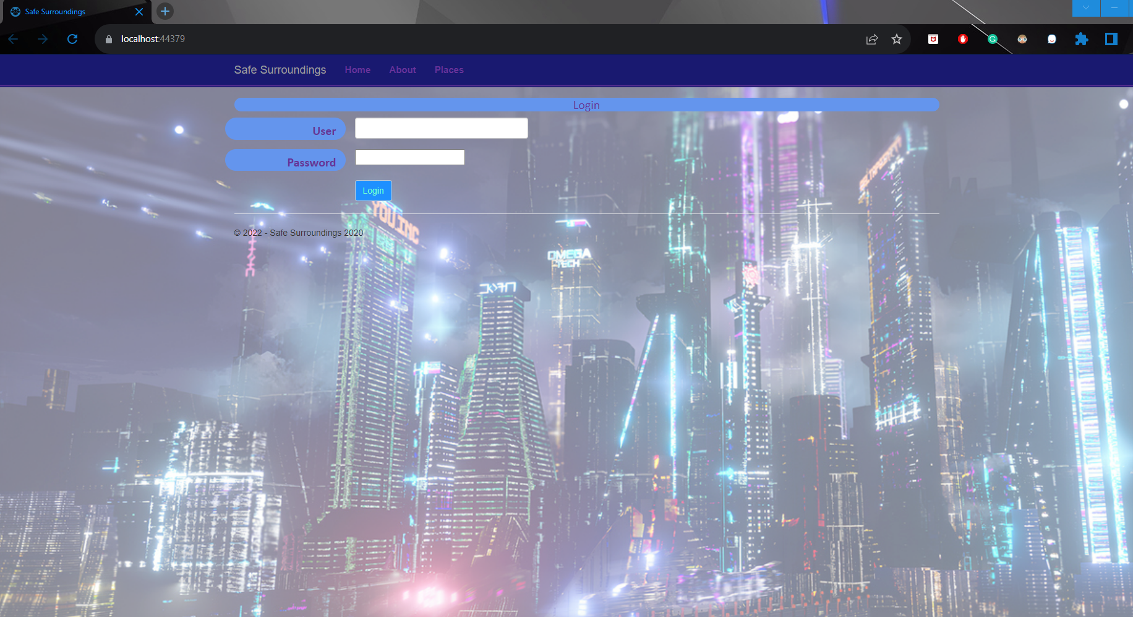This screenshot has height=617, width=1133.
Task: Click the Safe Surroundings brand link
Action: point(280,70)
